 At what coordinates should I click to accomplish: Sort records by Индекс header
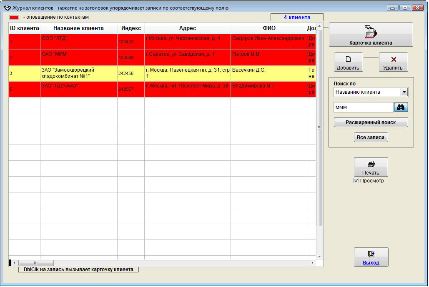pos(131,28)
